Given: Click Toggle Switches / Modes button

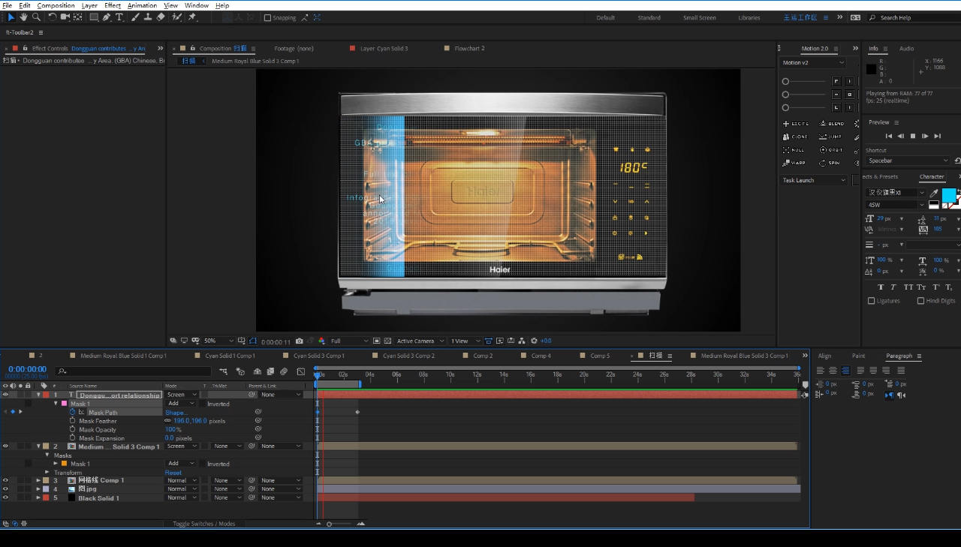Looking at the screenshot, I should 203,524.
